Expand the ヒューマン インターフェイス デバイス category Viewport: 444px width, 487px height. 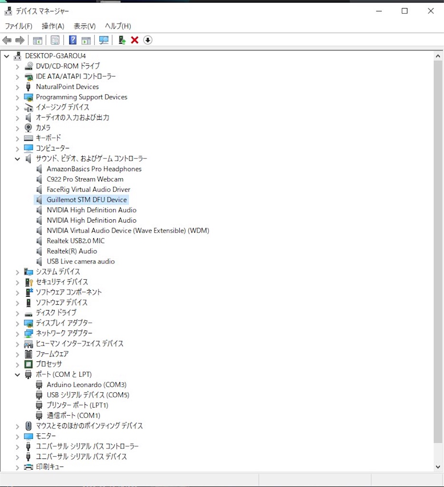(18, 344)
